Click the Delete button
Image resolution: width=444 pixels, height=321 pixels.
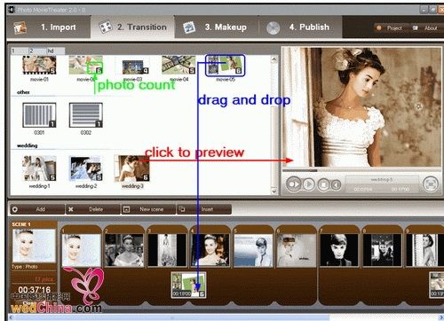(93, 209)
